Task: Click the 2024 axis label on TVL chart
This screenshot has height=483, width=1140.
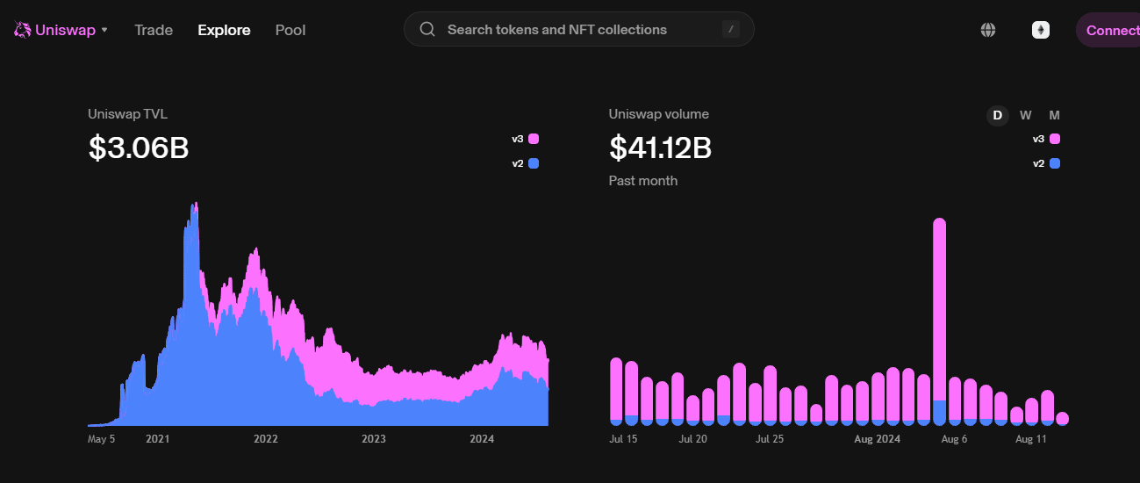Action: tap(482, 439)
